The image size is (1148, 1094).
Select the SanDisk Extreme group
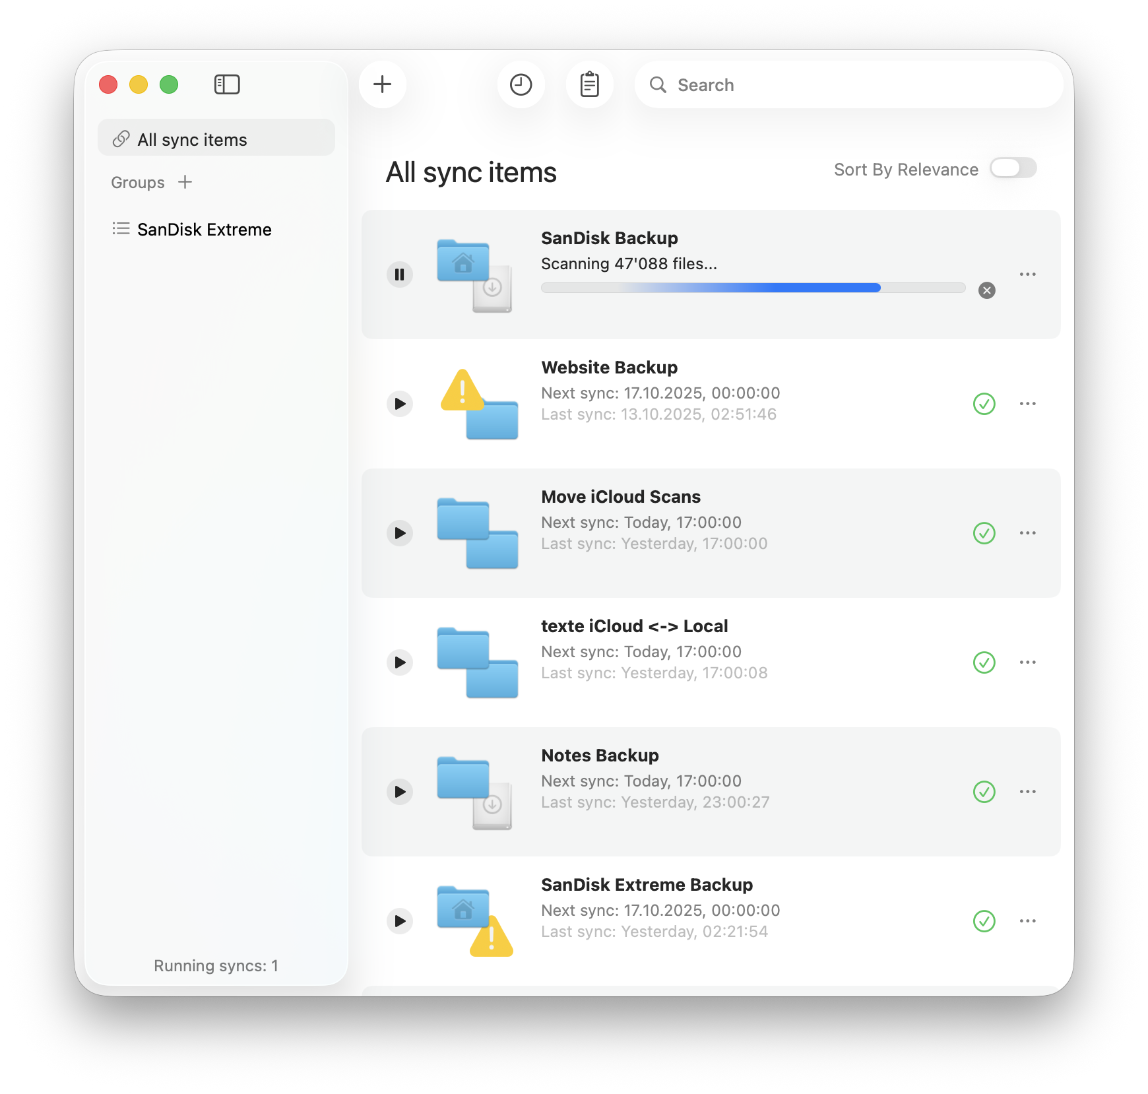[x=204, y=230]
